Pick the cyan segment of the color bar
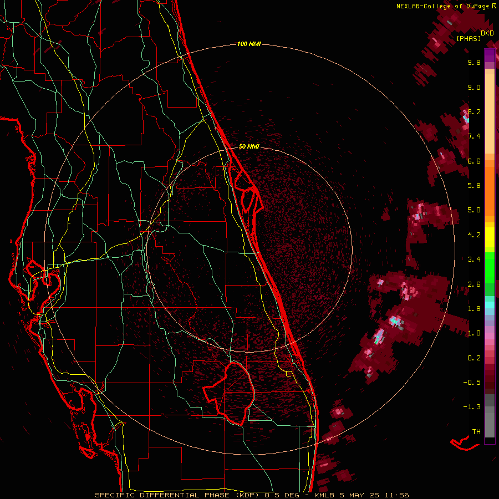Viewport: 499px width, 499px height. (490, 304)
